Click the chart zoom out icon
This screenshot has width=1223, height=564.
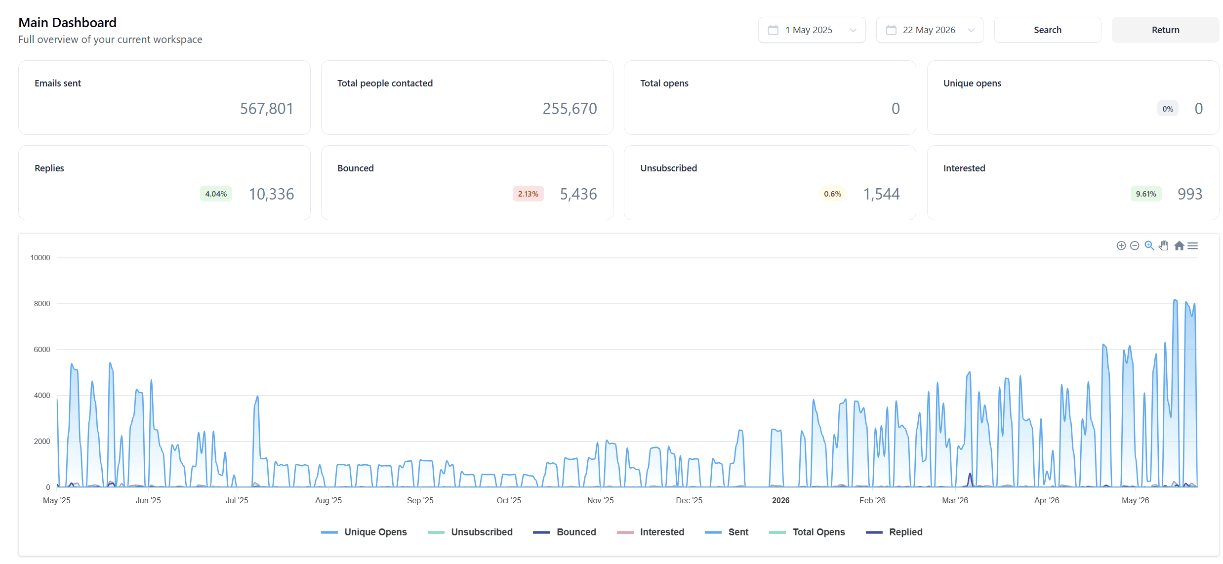click(x=1135, y=246)
